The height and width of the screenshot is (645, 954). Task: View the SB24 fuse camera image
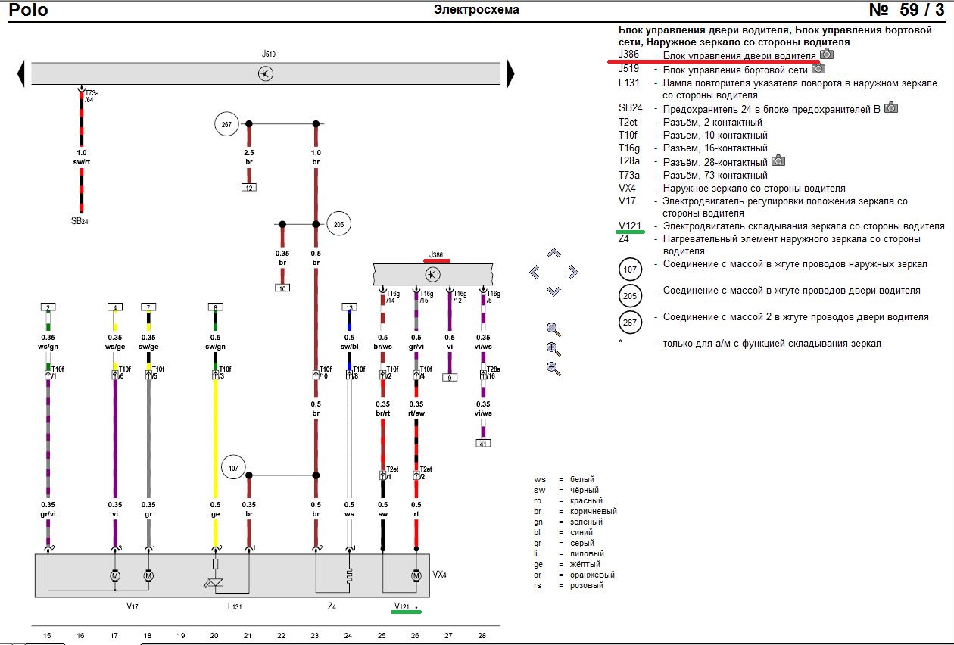click(x=891, y=108)
